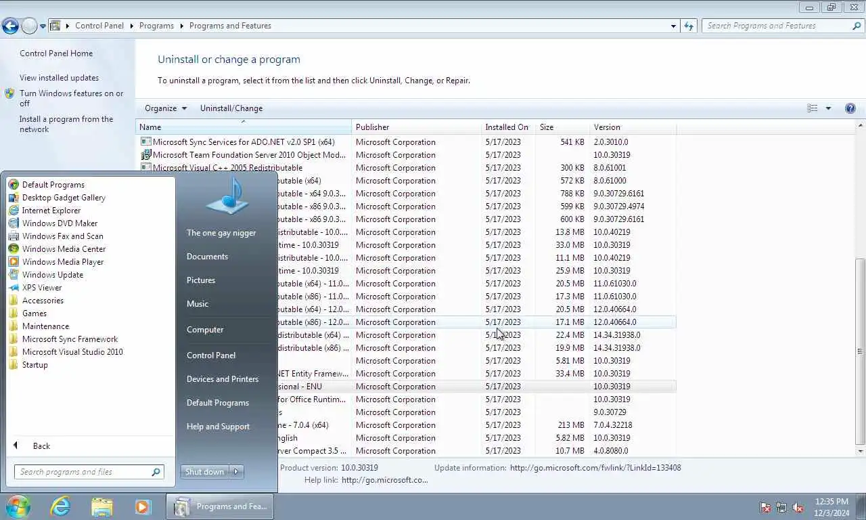
Task: Open Install a program from the network
Action: tap(66, 124)
